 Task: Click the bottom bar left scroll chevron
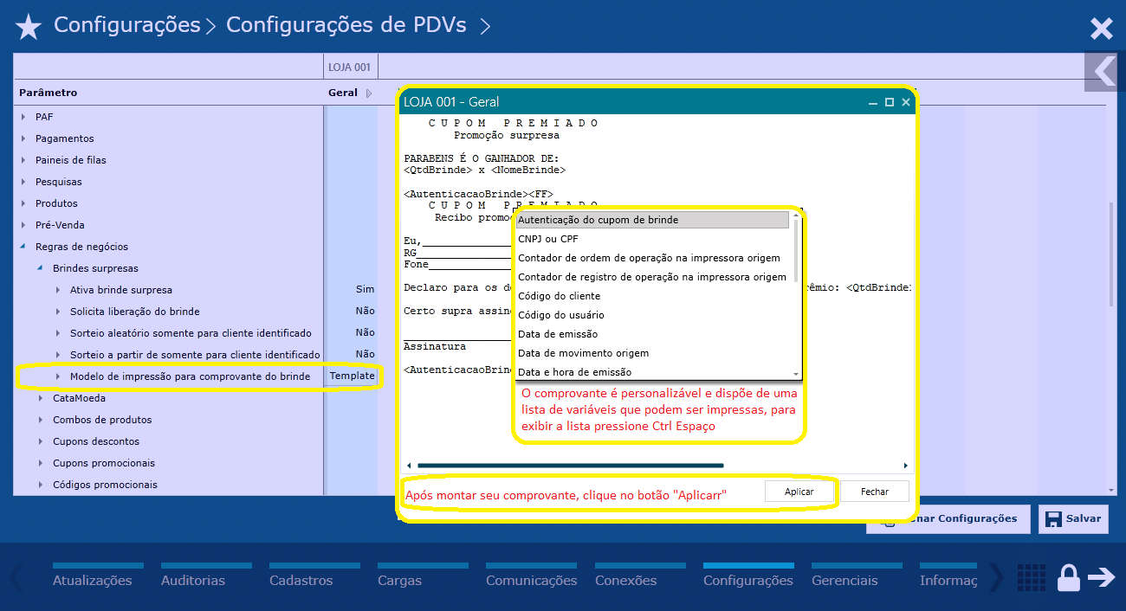pos(16,577)
